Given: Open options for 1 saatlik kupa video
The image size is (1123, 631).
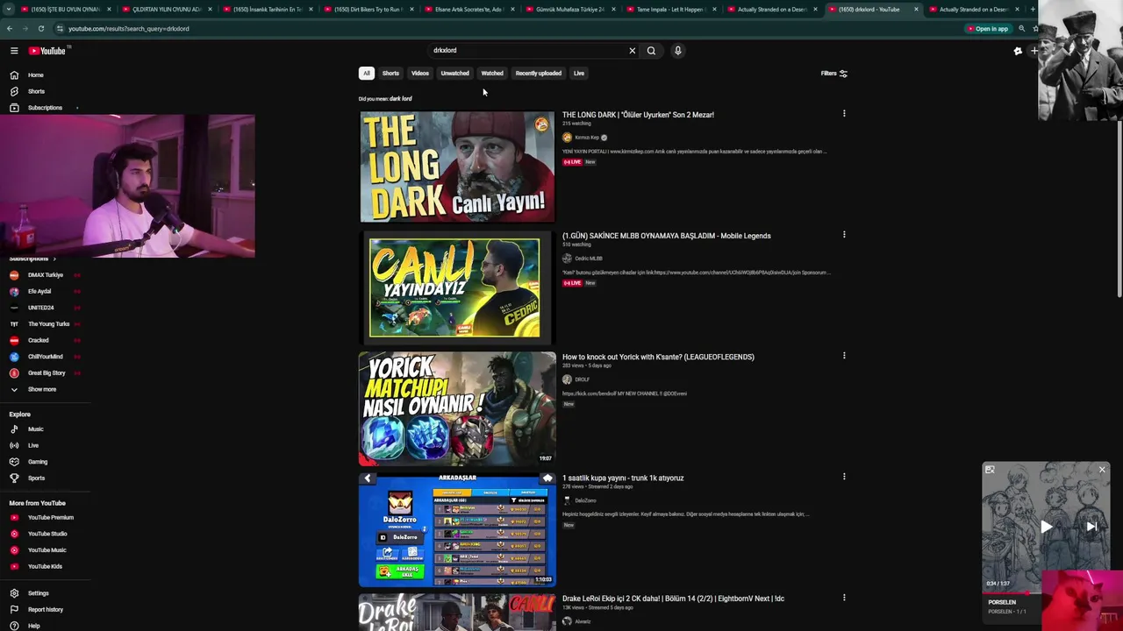Looking at the screenshot, I should [844, 477].
